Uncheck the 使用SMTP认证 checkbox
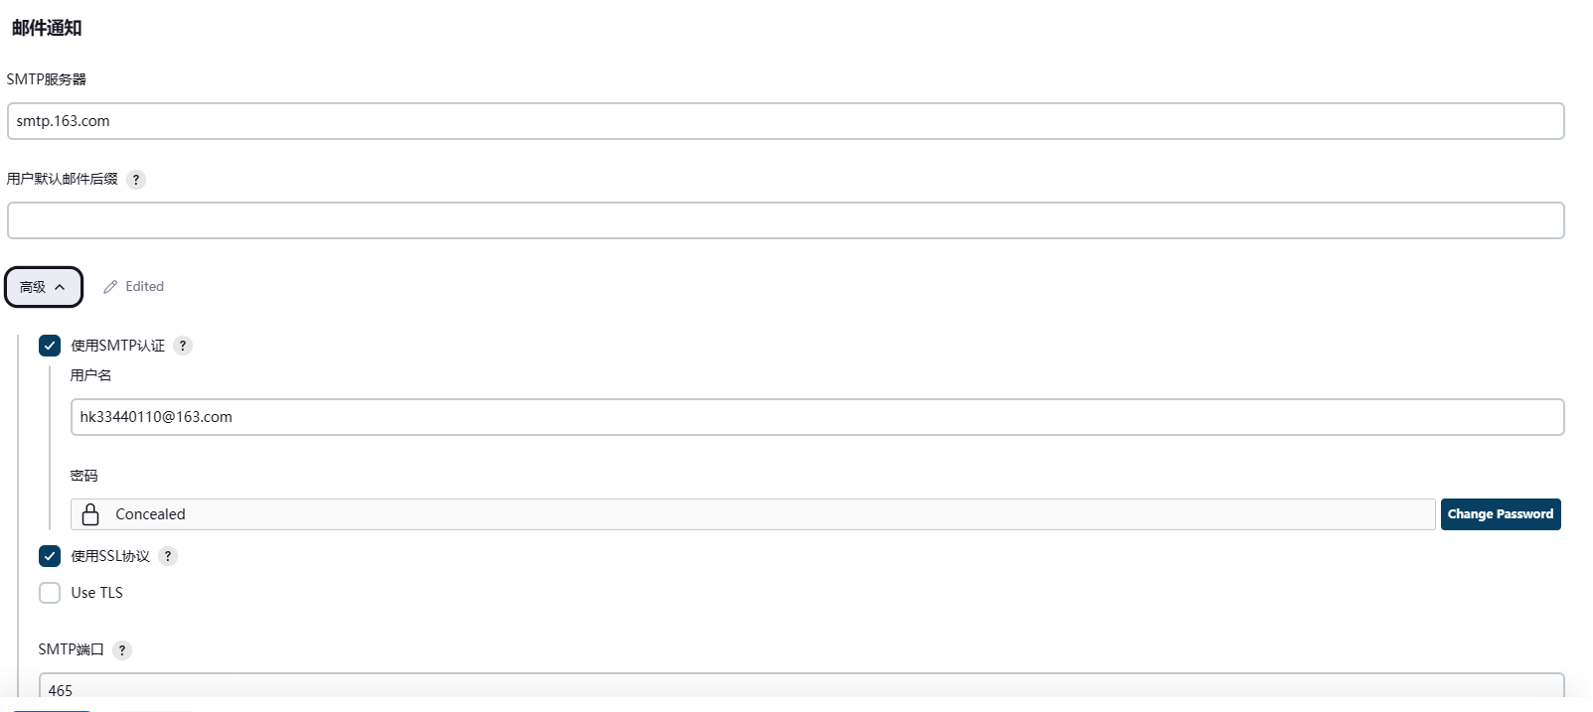This screenshot has width=1593, height=712. 50,346
